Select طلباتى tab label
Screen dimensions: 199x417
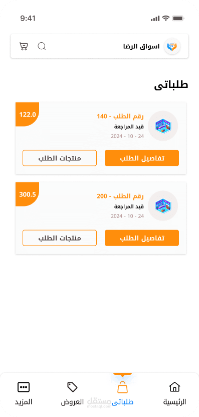pos(122,402)
